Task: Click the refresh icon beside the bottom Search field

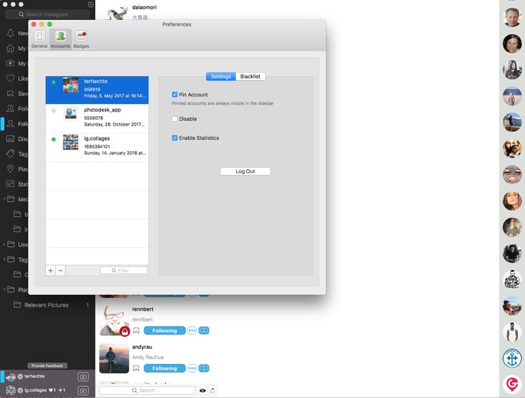Action: 212,391
